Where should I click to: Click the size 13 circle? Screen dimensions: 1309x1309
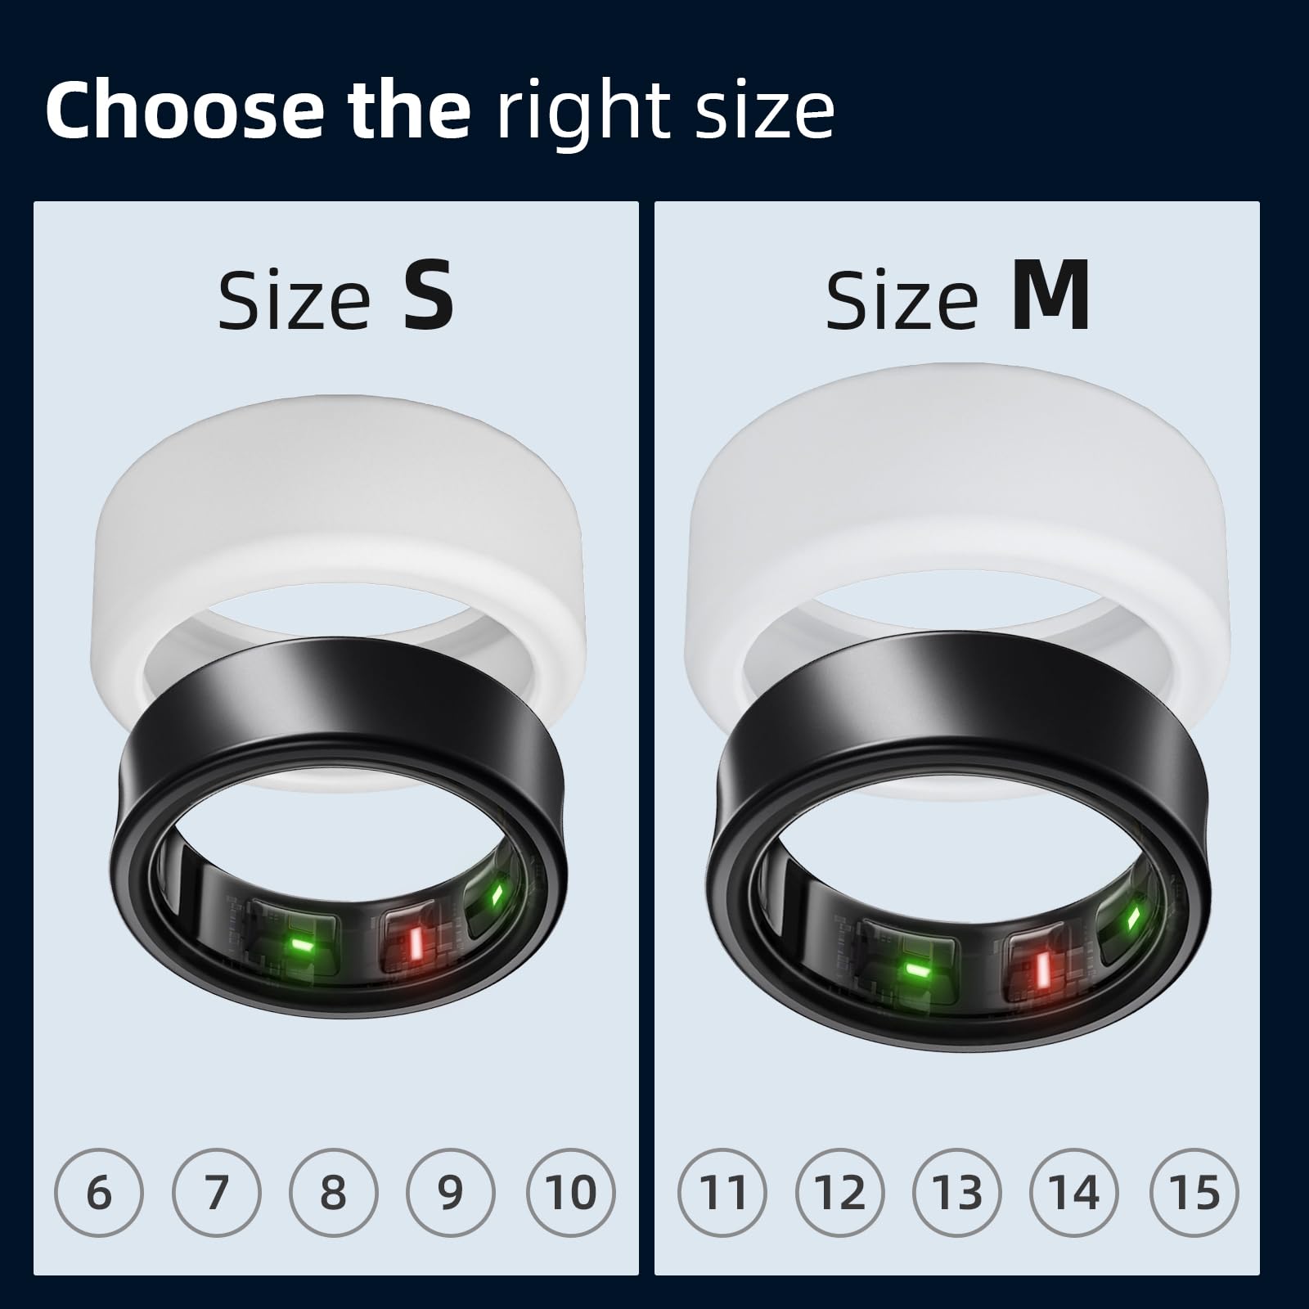pyautogui.click(x=957, y=1192)
